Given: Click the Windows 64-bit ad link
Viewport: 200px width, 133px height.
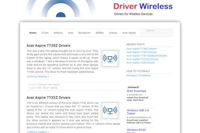Looking at the screenshot, I should pos(136,131).
